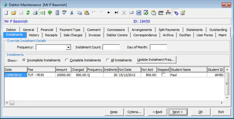Click the Next > button
Screen dimensions: 234x119
[178, 112]
